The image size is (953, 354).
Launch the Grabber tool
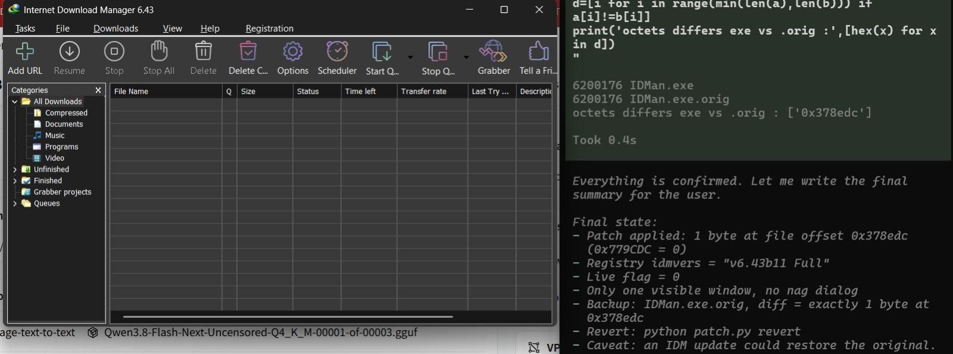pyautogui.click(x=494, y=52)
